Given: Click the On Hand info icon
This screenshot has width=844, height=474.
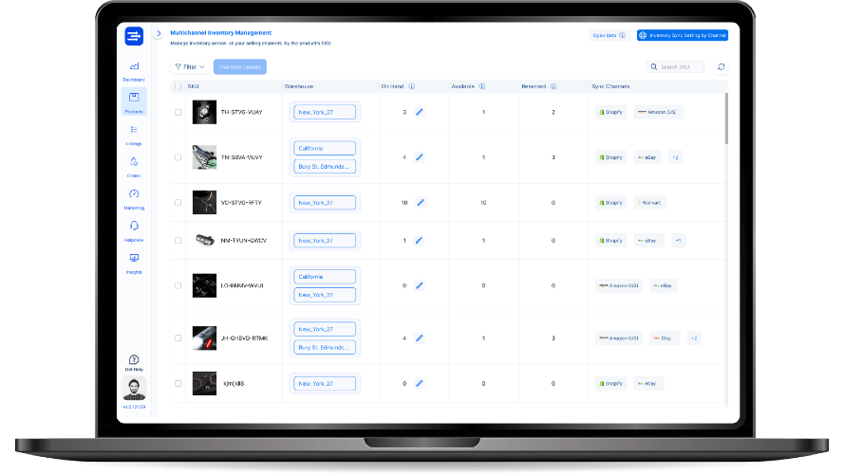Looking at the screenshot, I should 412,86.
